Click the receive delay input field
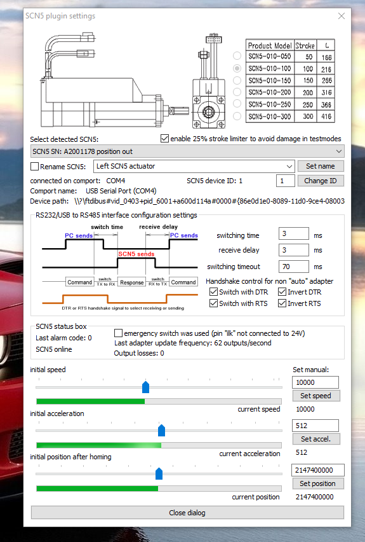Image resolution: width=365 pixels, height=542 pixels. coord(293,250)
